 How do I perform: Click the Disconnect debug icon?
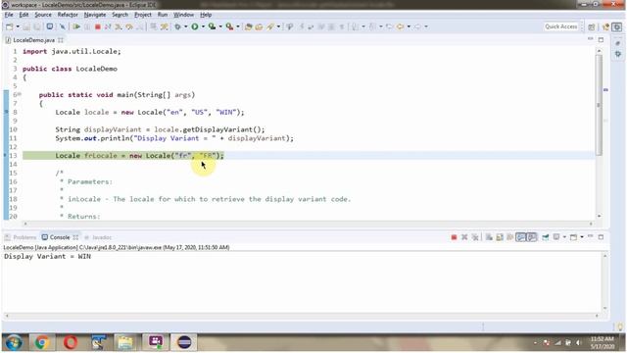click(x=108, y=26)
